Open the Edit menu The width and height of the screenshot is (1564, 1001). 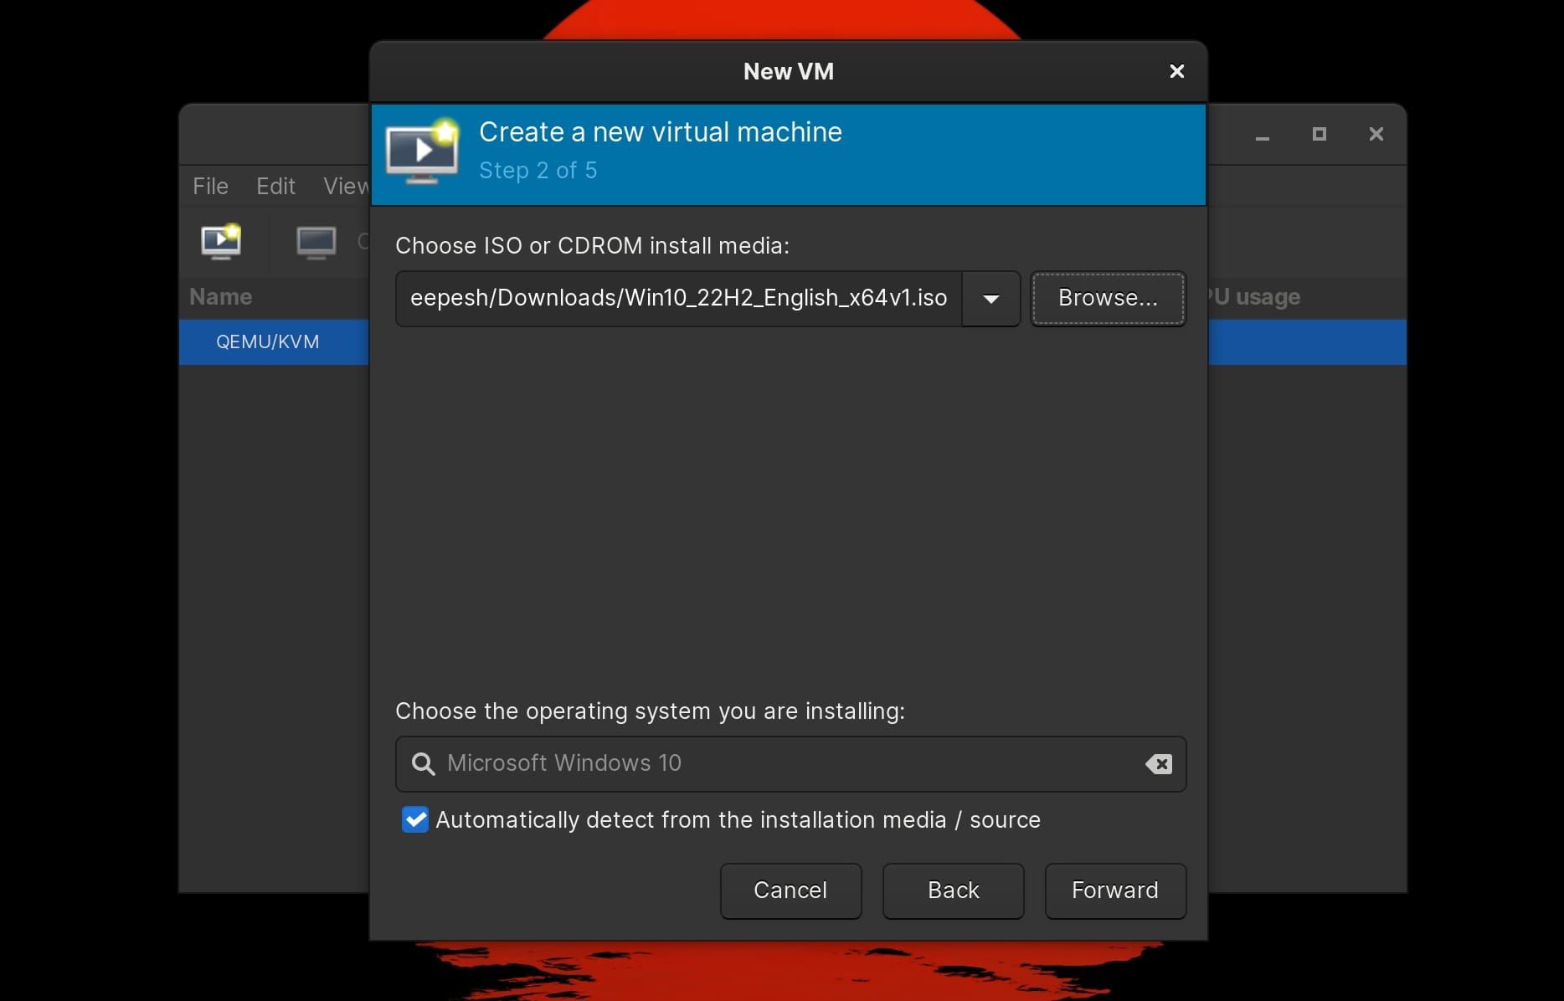pyautogui.click(x=275, y=186)
